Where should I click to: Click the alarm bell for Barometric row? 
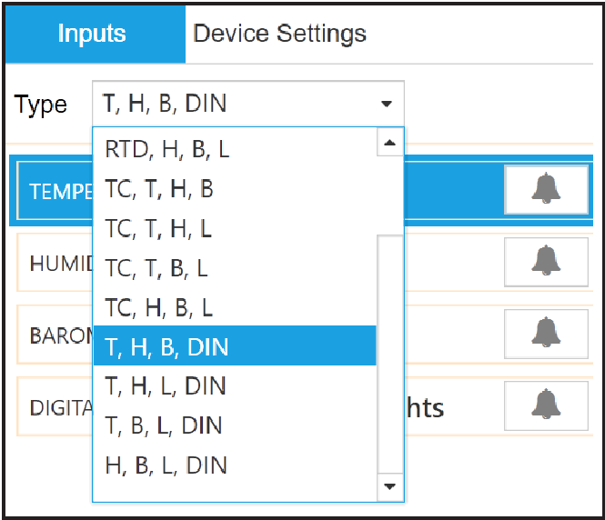coord(546,332)
